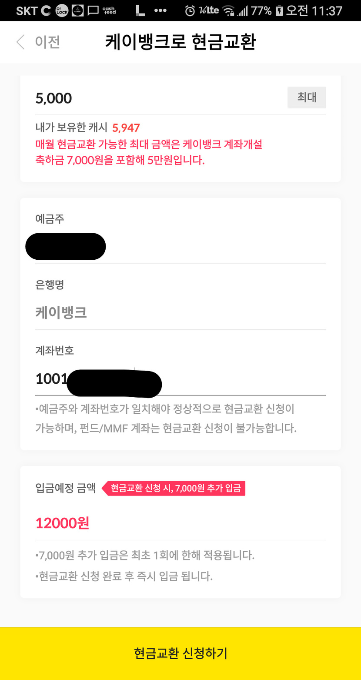Tap the cash feed notification icon

coord(110,10)
